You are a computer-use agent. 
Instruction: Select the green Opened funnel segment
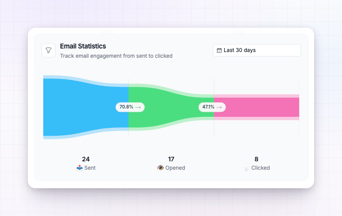(171, 107)
